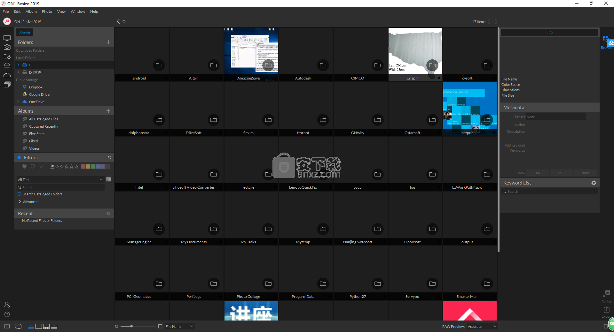Switch to grid view layout icon
Viewport: 614px width, 332px height.
[31, 326]
